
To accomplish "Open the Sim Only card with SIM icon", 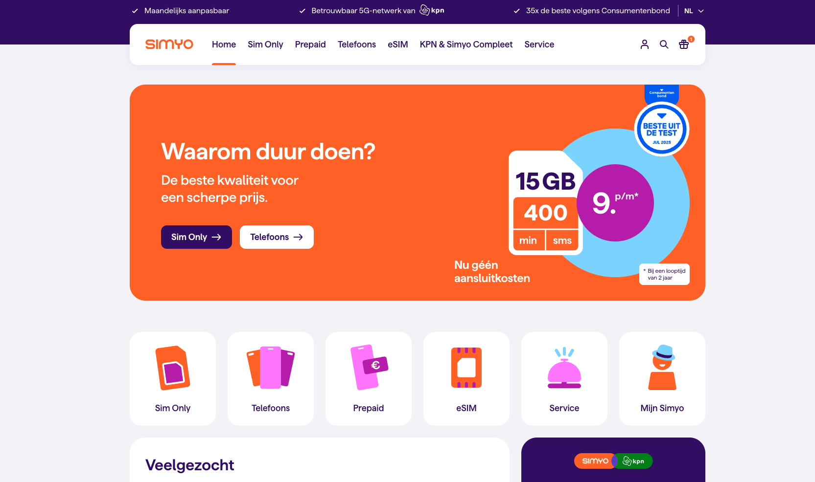I will [x=173, y=379].
